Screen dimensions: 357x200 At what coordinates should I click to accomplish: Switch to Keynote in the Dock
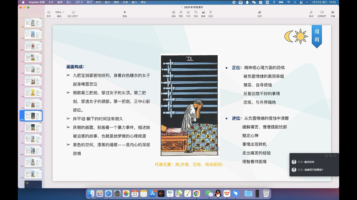(x=170, y=194)
